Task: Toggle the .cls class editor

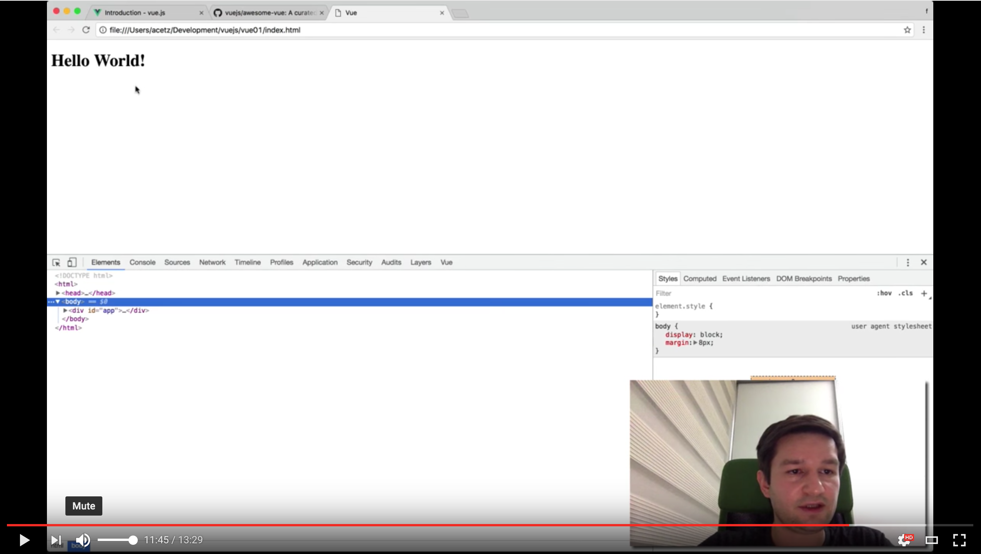Action: coord(905,293)
